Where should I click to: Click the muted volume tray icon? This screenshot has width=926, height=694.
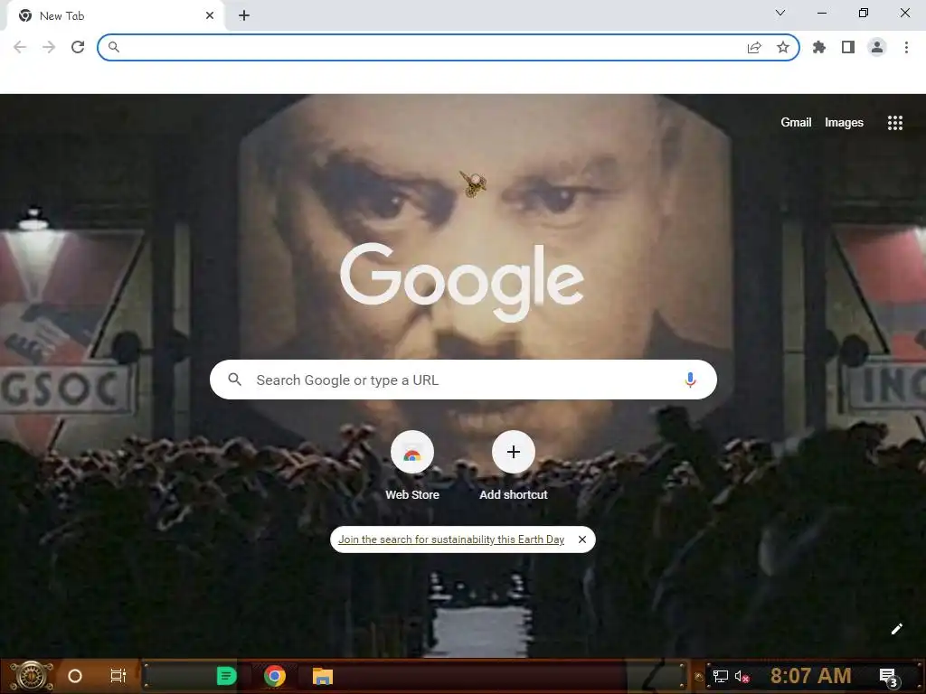click(742, 676)
